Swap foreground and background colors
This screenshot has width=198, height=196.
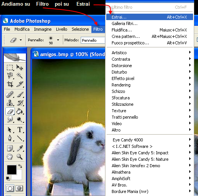(20, 166)
